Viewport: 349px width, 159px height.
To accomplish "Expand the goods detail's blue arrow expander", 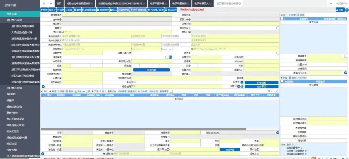I will 43,154.
